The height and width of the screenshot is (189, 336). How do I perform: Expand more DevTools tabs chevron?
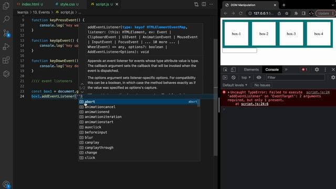pyautogui.click(x=286, y=69)
